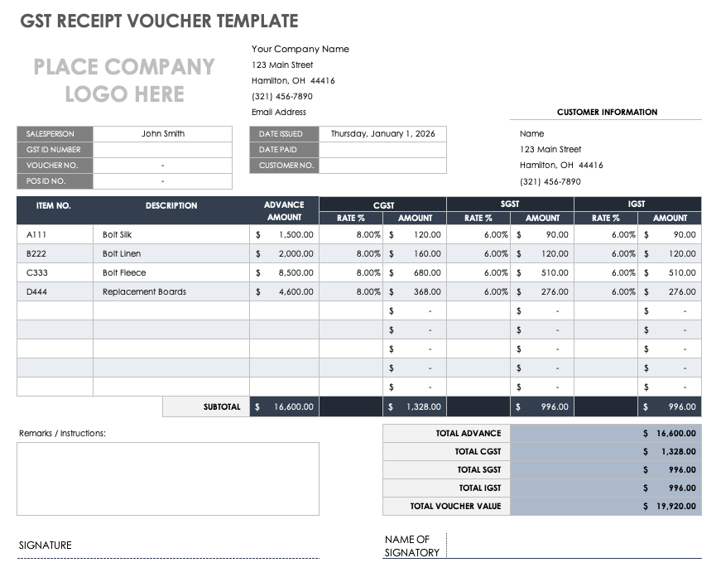Viewport: 721px width, 577px height.
Task: Click the POS ID No. field
Action: tap(162, 180)
